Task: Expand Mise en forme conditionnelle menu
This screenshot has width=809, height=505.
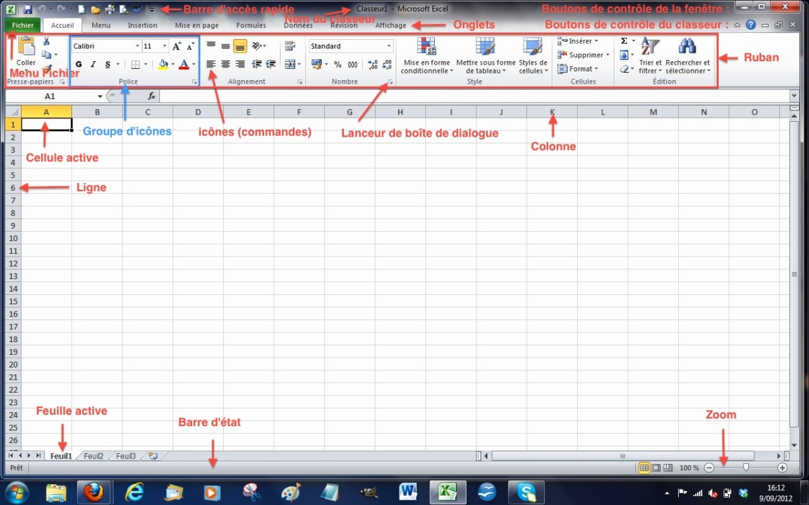Action: click(427, 56)
